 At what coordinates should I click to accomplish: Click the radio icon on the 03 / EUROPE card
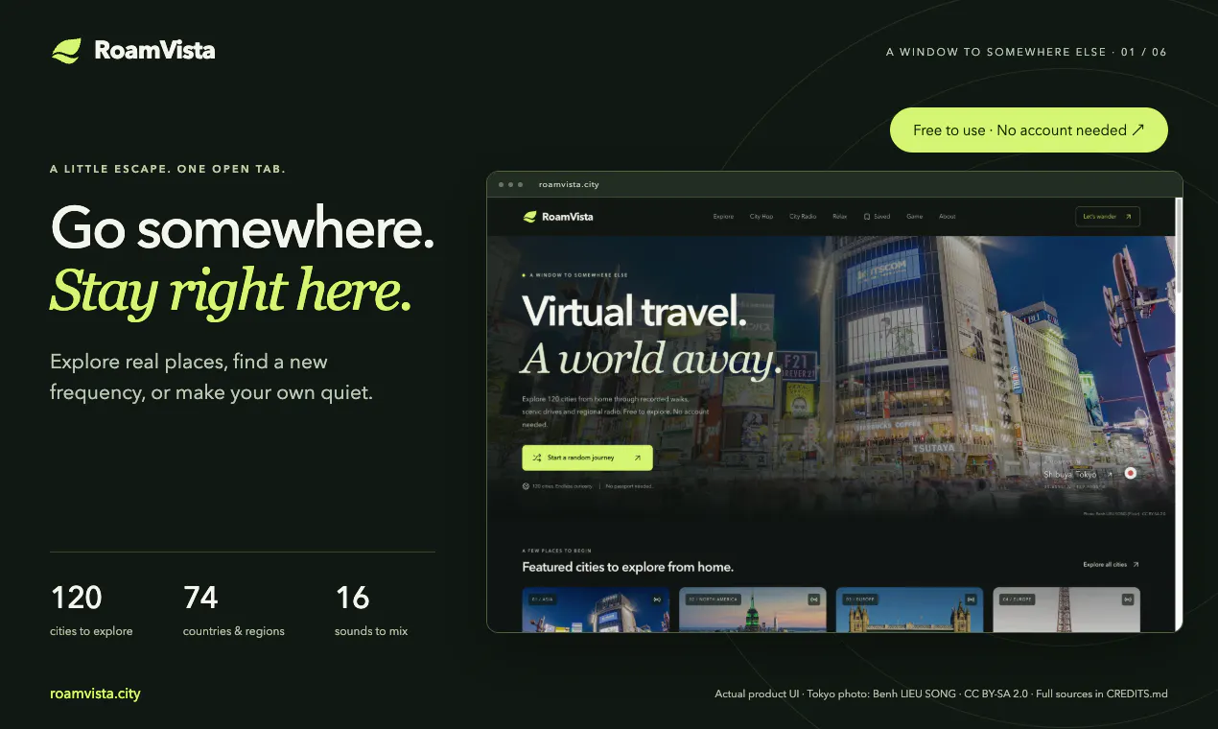(971, 600)
